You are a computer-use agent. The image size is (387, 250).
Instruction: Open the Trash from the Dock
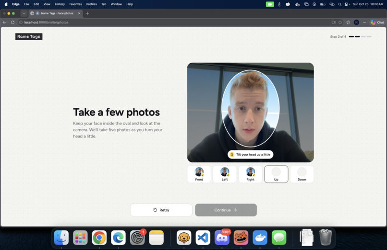tap(326, 238)
